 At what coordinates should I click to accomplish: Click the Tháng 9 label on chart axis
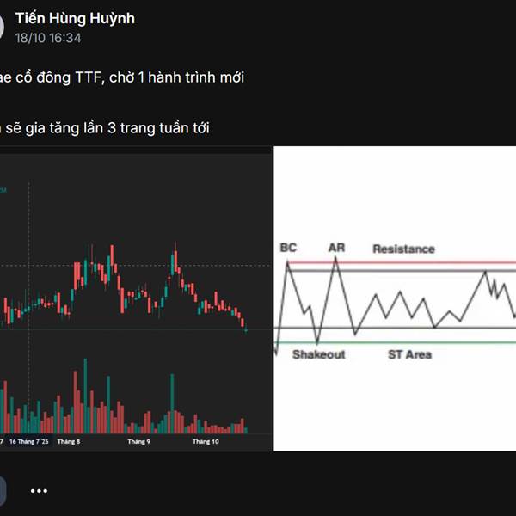coord(138,441)
